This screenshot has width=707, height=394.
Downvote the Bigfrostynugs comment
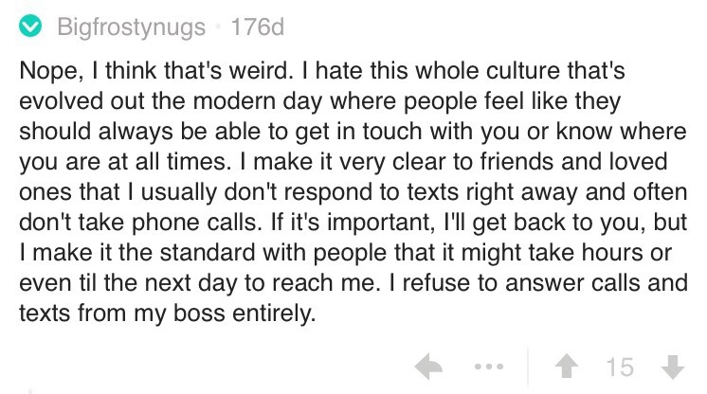[x=673, y=367]
